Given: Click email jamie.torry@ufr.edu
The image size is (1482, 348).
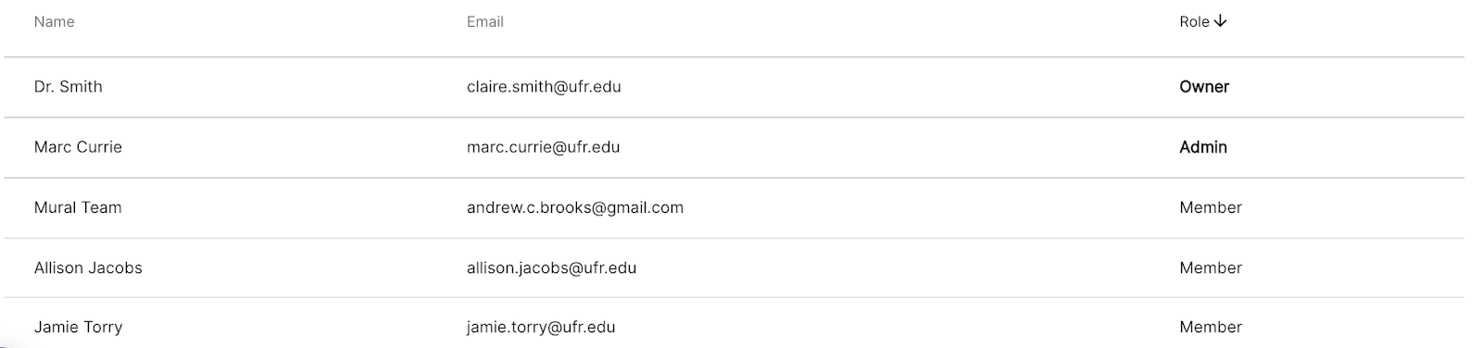Looking at the screenshot, I should point(541,327).
